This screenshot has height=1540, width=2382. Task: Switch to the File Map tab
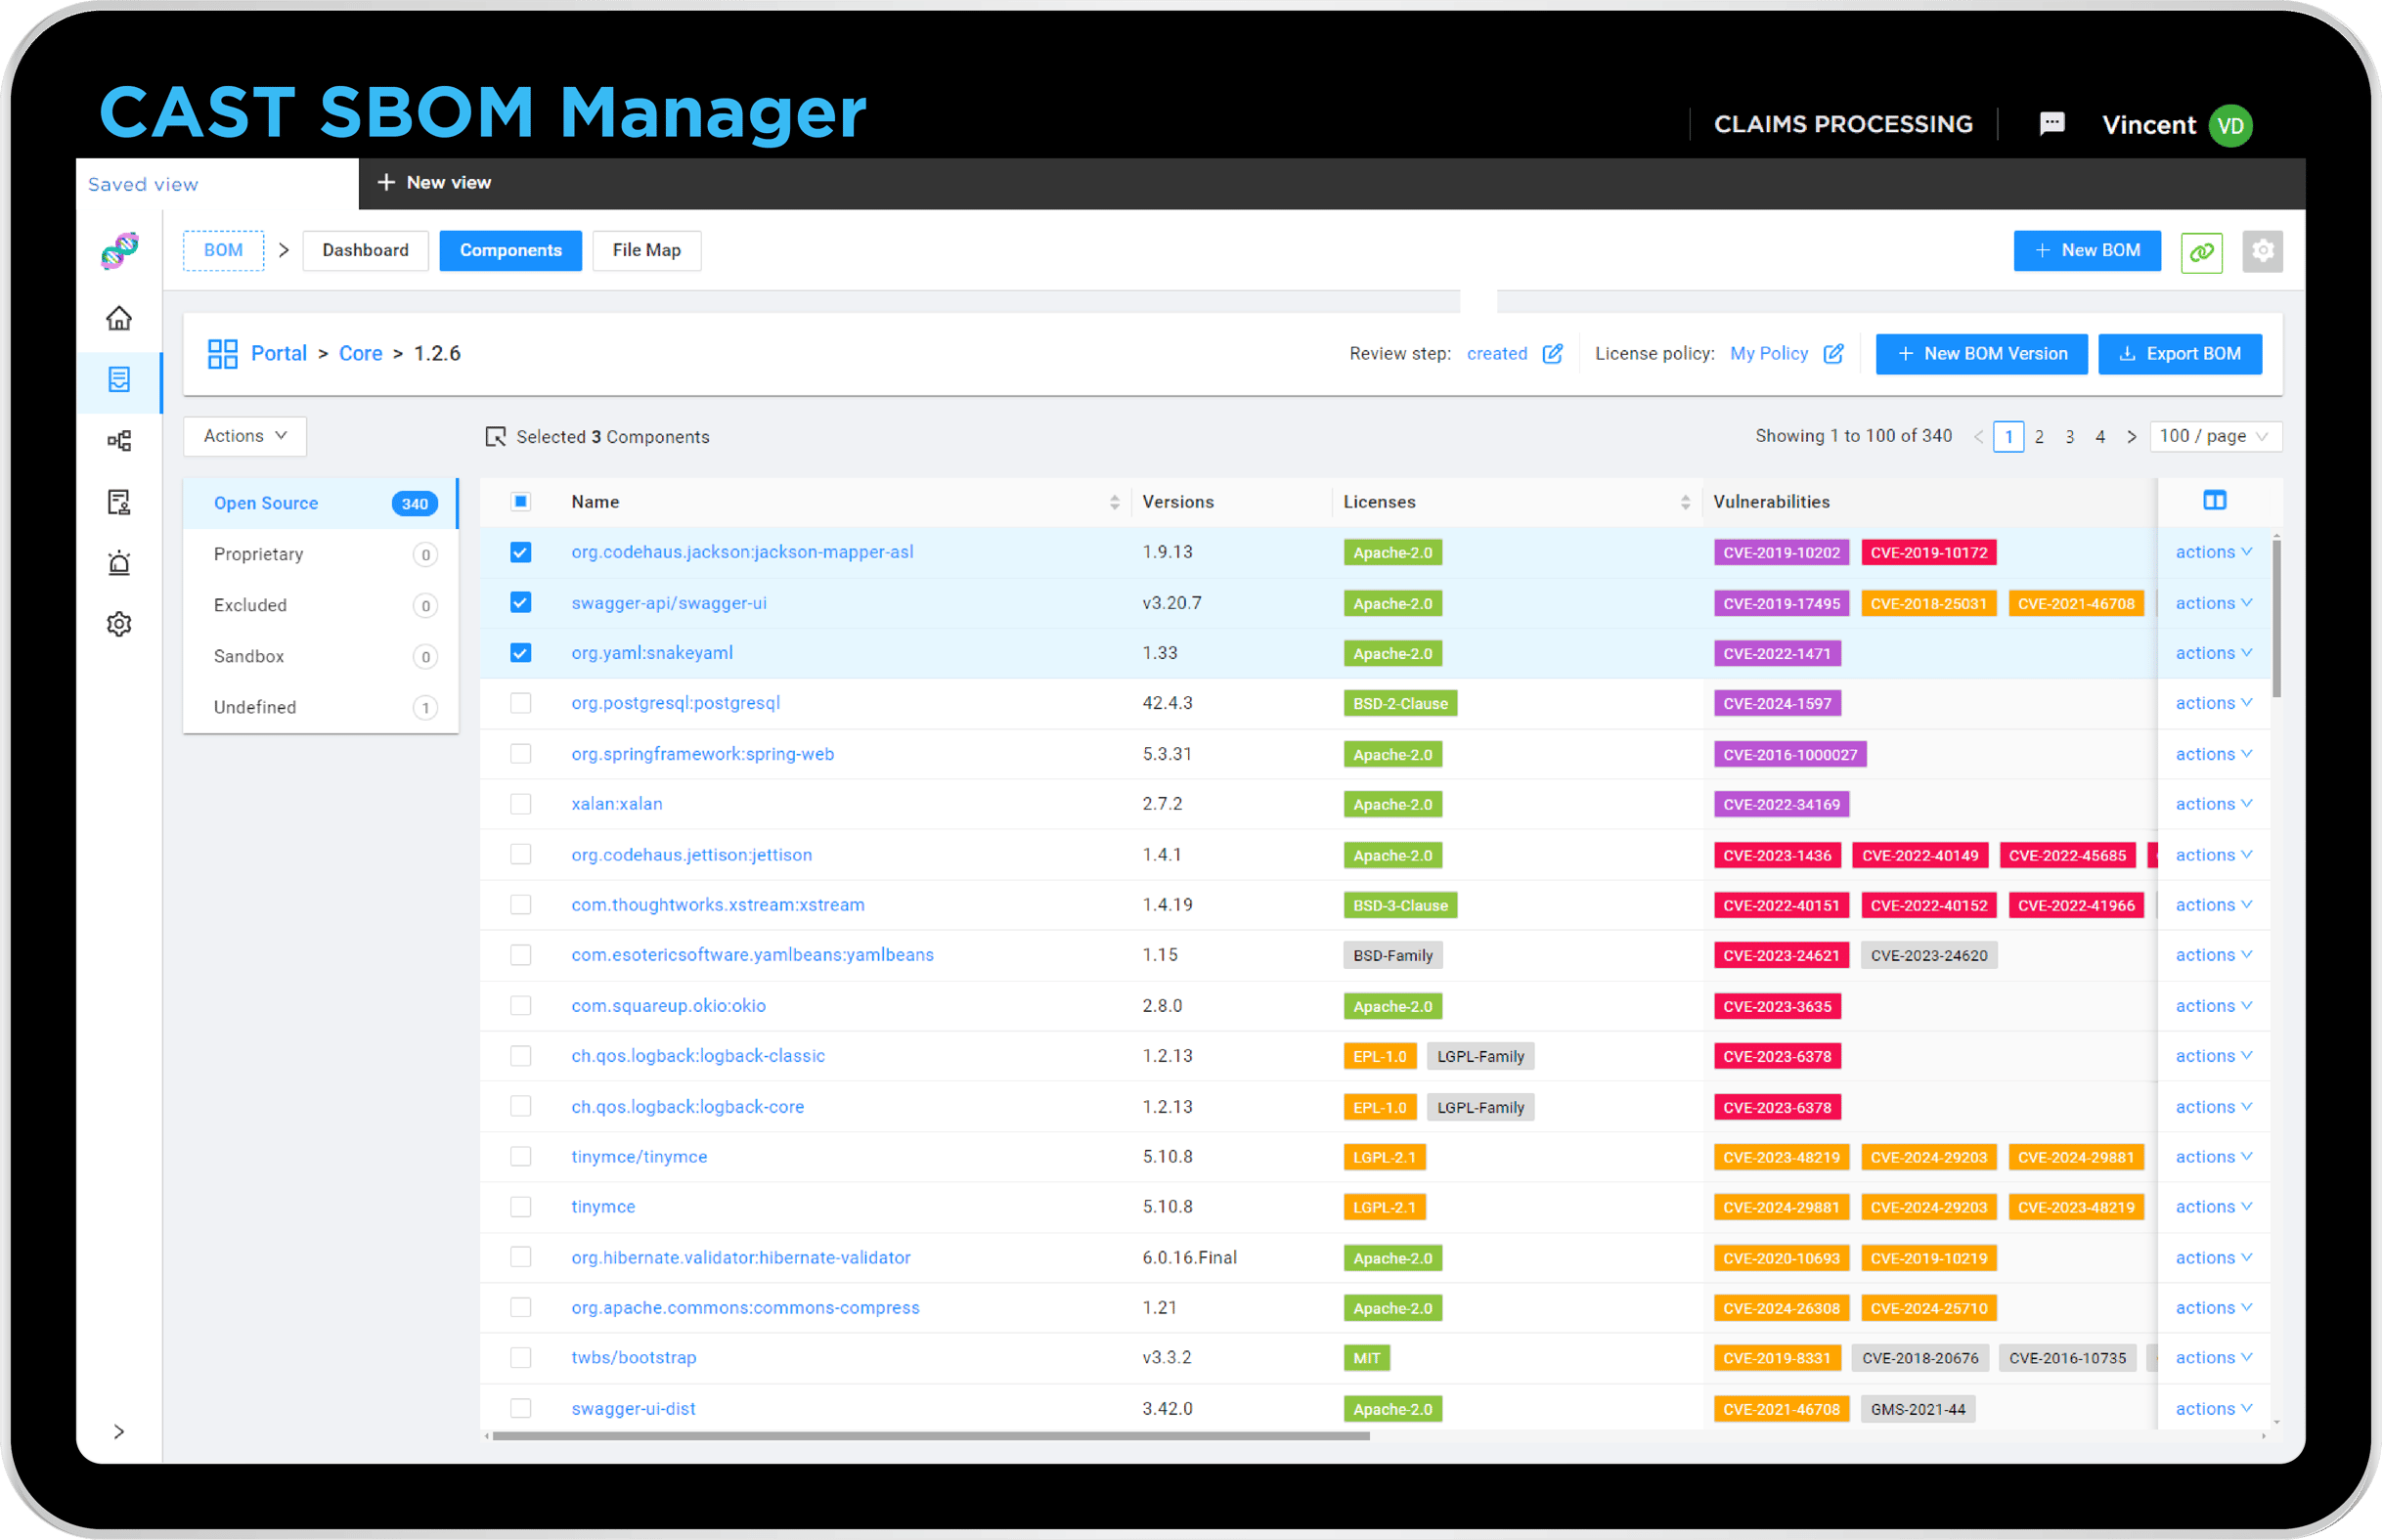point(646,250)
